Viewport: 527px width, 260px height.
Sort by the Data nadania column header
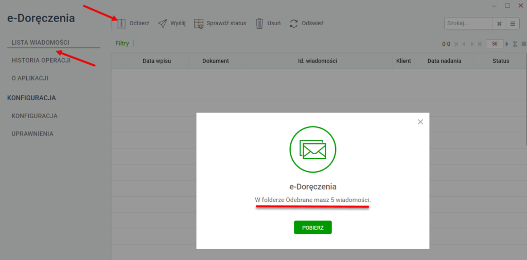(x=444, y=61)
